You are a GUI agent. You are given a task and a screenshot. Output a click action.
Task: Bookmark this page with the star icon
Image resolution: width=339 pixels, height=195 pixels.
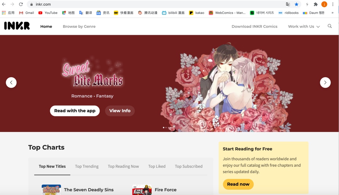click(x=296, y=4)
